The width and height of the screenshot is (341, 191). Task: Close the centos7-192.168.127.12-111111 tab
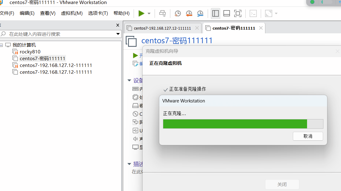pos(197,28)
